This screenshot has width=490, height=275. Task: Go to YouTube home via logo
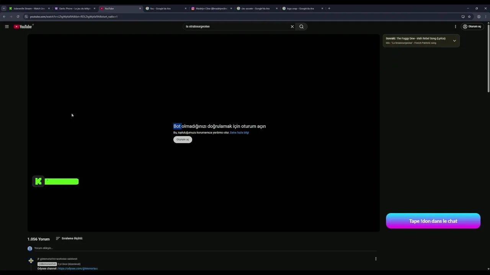(x=24, y=26)
